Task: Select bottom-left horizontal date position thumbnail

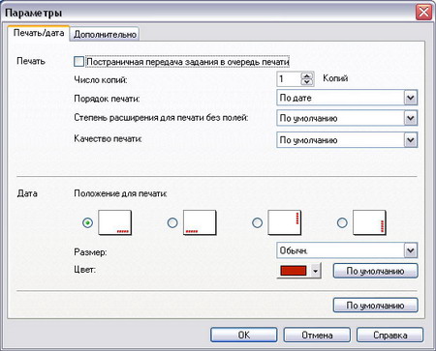Action: coord(200,222)
